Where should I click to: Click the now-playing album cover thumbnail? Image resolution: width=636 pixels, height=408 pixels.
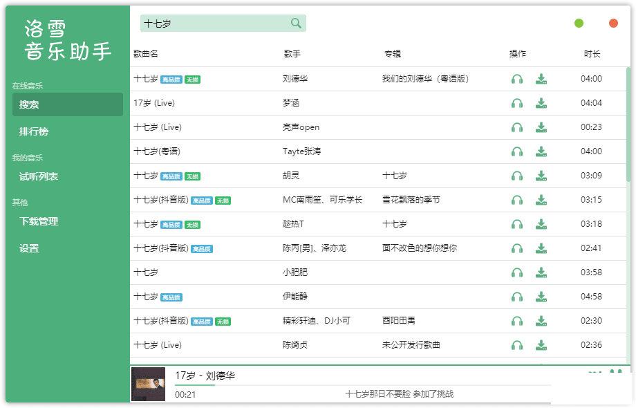pos(148,384)
